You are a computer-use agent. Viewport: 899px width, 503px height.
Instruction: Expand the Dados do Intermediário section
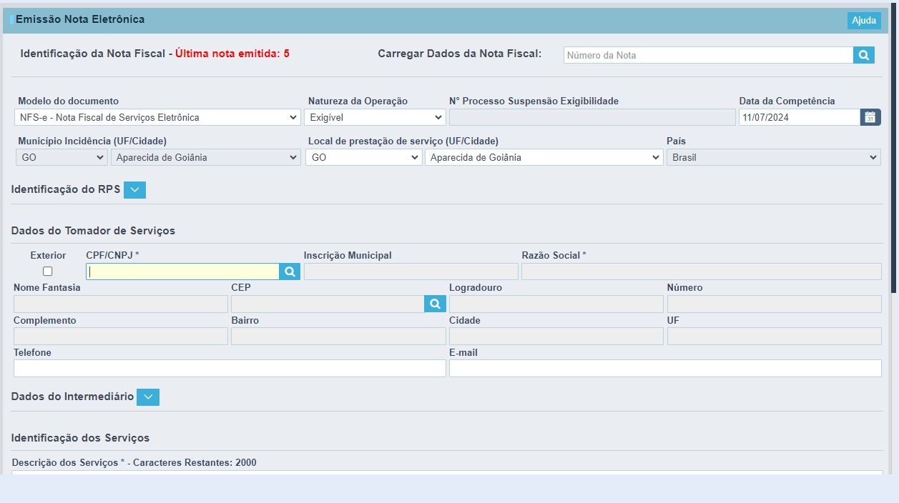coord(148,397)
